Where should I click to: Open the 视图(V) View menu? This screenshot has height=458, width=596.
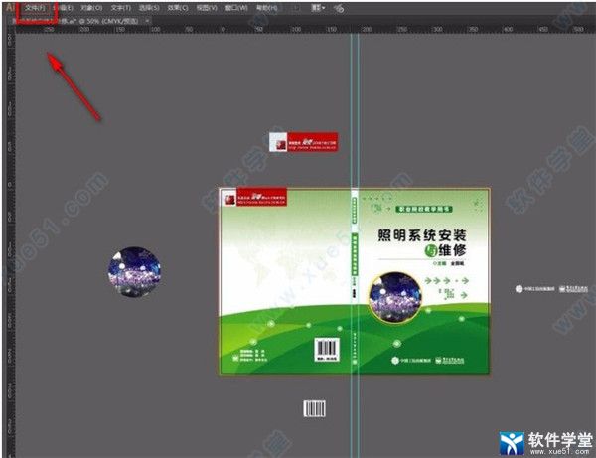pyautogui.click(x=207, y=8)
